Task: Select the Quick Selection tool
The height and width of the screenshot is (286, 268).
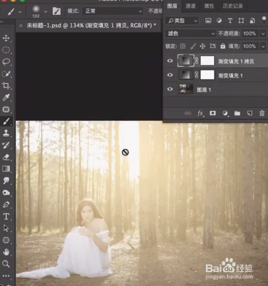Action: [6, 74]
